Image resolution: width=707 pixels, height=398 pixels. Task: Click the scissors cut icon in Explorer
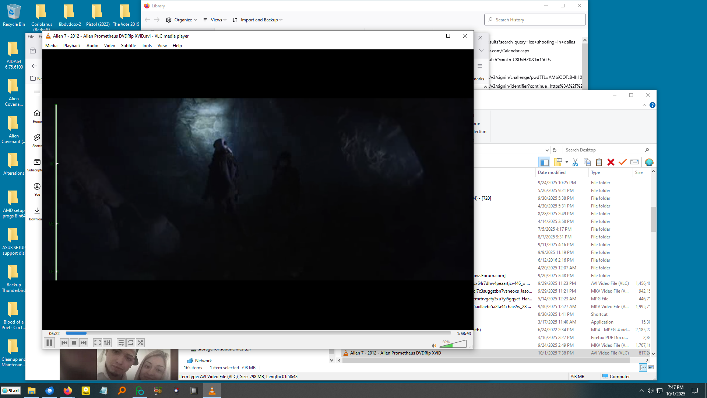[x=576, y=162]
